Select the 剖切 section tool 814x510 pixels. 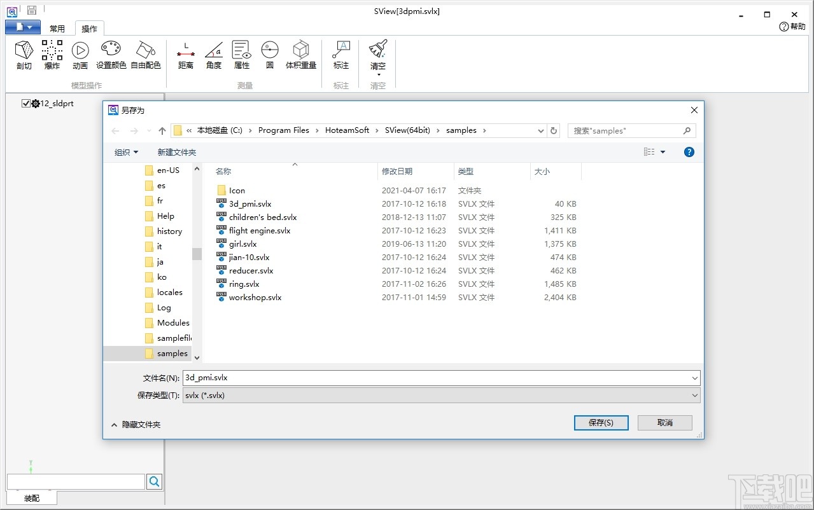click(x=24, y=55)
